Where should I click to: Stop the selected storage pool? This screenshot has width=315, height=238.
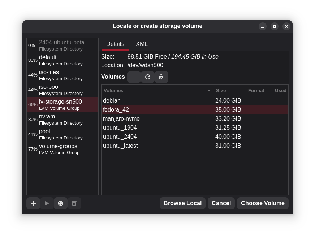pyautogui.click(x=61, y=203)
